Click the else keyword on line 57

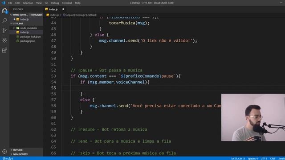[x=85, y=100]
